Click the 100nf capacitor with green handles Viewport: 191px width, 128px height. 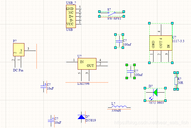[131, 71]
